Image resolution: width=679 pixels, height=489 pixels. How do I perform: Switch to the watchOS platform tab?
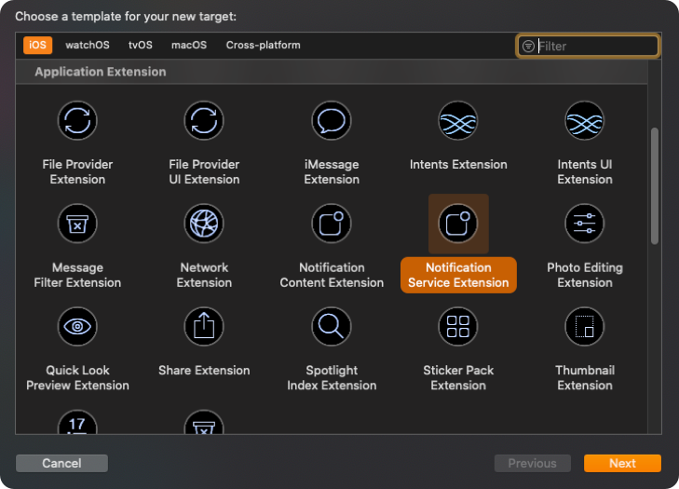click(x=88, y=45)
